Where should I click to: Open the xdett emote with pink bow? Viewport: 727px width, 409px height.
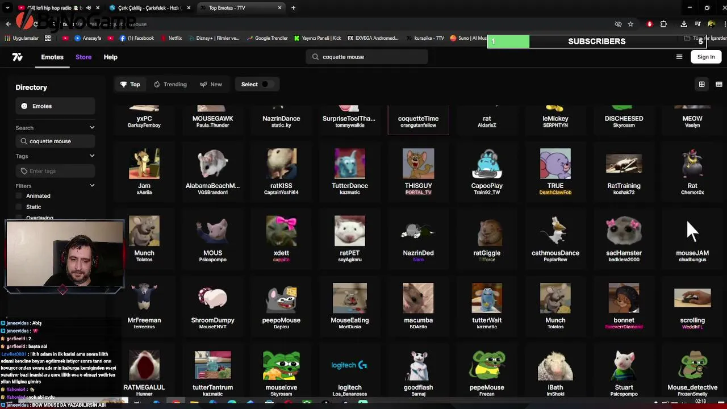281,238
